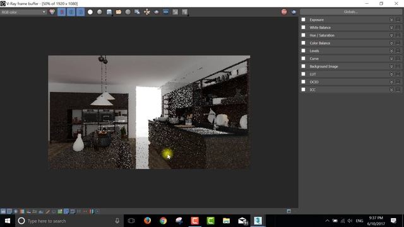Expand the Exposure rollout chevron
Screen dimensions: 404x227
click(391, 20)
